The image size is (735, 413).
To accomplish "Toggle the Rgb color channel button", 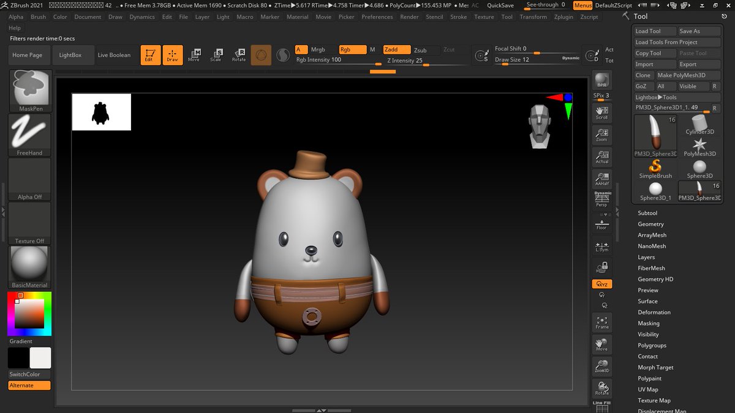I will 353,50.
